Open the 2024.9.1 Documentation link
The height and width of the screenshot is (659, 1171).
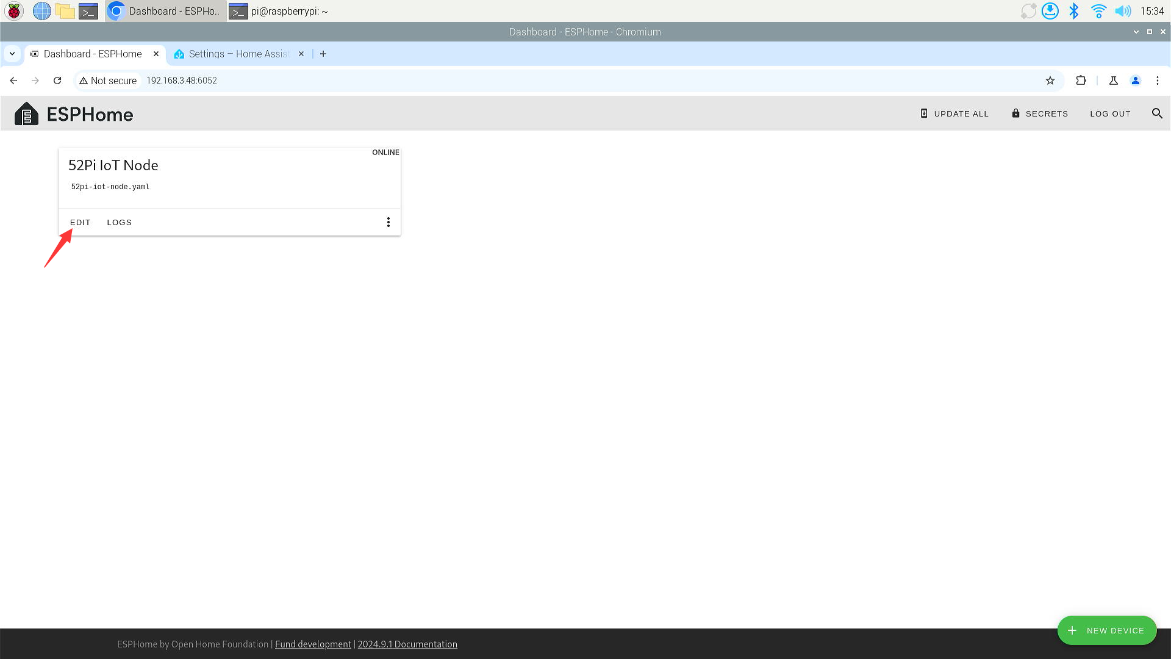point(407,644)
